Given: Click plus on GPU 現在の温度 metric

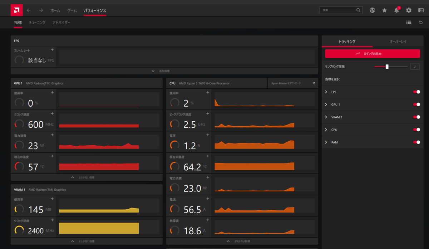Looking at the screenshot, I should [52, 156].
